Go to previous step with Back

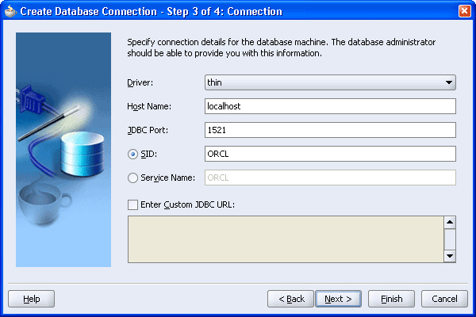[x=291, y=299]
